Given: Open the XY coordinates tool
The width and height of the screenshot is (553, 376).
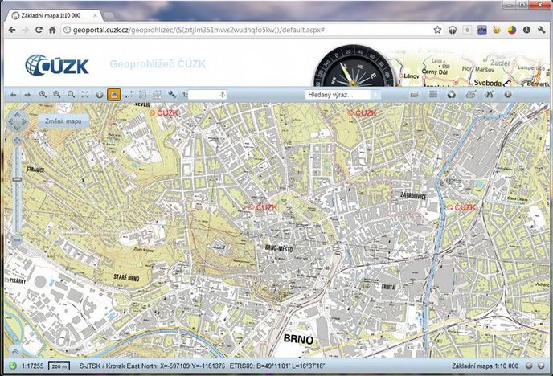Looking at the screenshot, I should [129, 95].
